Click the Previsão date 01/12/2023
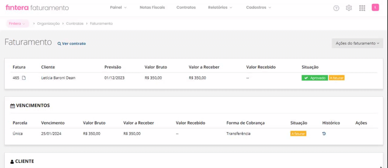Image resolution: width=388 pixels, height=168 pixels. point(114,78)
